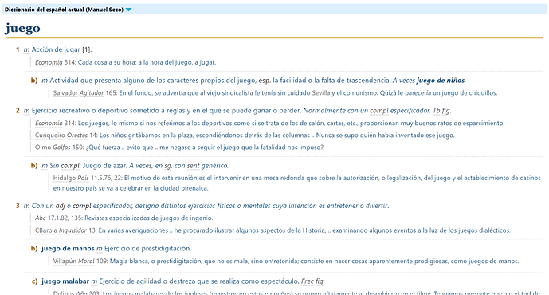Click the 'c)' marker before 'juego malabar'
This screenshot has width=549, height=295.
[x=34, y=281]
